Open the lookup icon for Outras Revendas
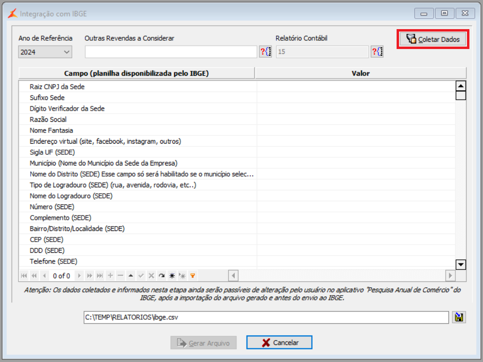 pos(266,52)
